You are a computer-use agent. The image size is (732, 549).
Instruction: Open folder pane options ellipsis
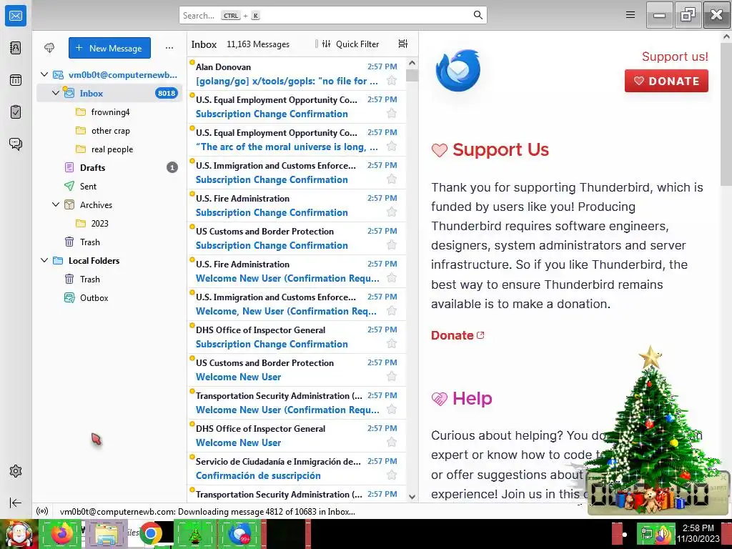169,48
